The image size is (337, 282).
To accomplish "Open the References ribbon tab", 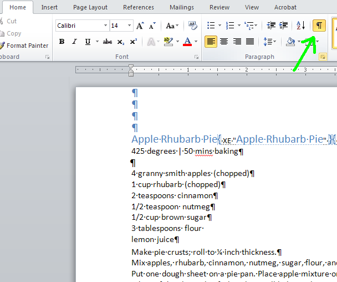I will point(139,7).
